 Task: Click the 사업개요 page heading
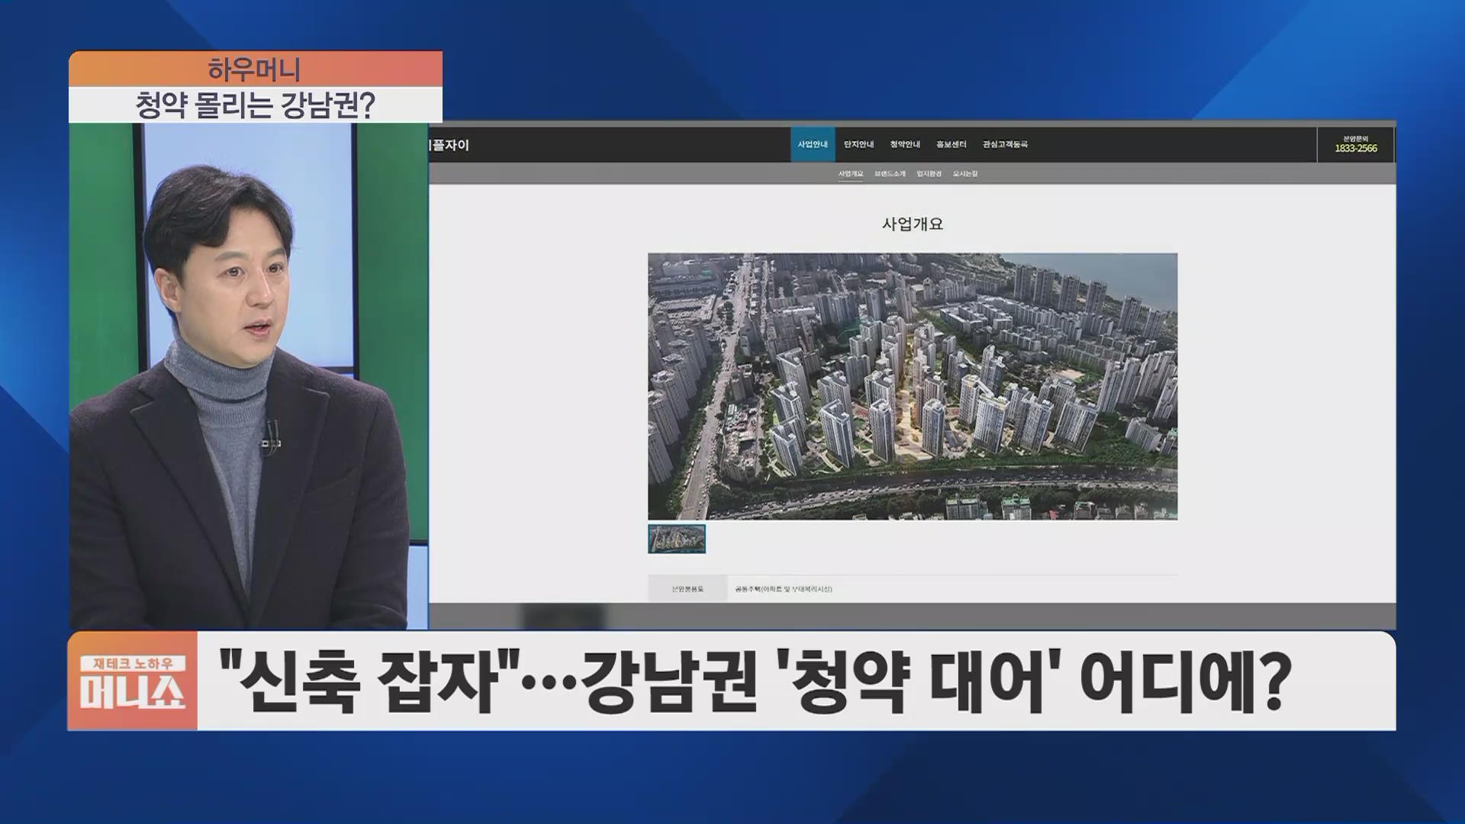(x=913, y=224)
